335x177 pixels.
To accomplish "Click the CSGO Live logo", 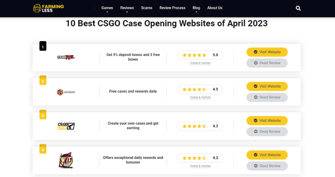I will click(x=66, y=126).
